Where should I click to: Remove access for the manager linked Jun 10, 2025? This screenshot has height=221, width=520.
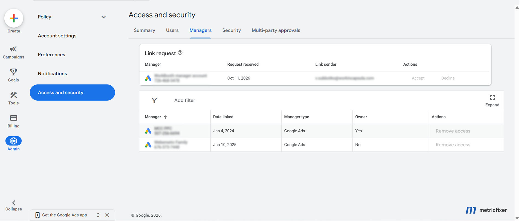[453, 145]
